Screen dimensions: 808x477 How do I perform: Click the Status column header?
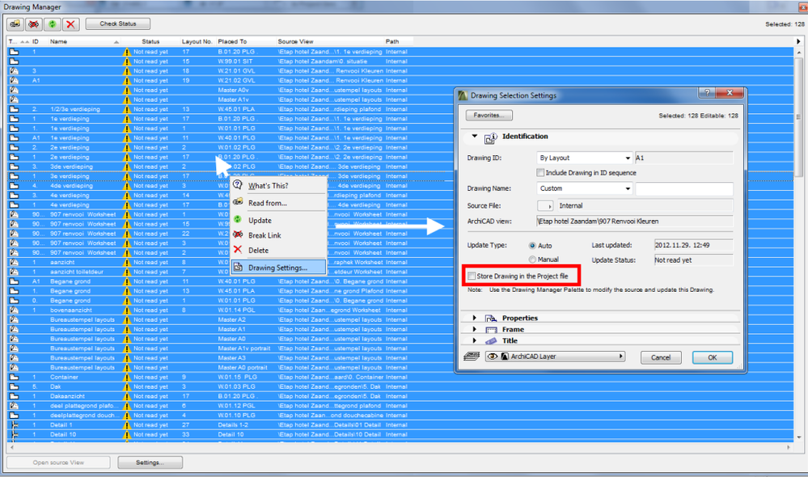pos(150,42)
